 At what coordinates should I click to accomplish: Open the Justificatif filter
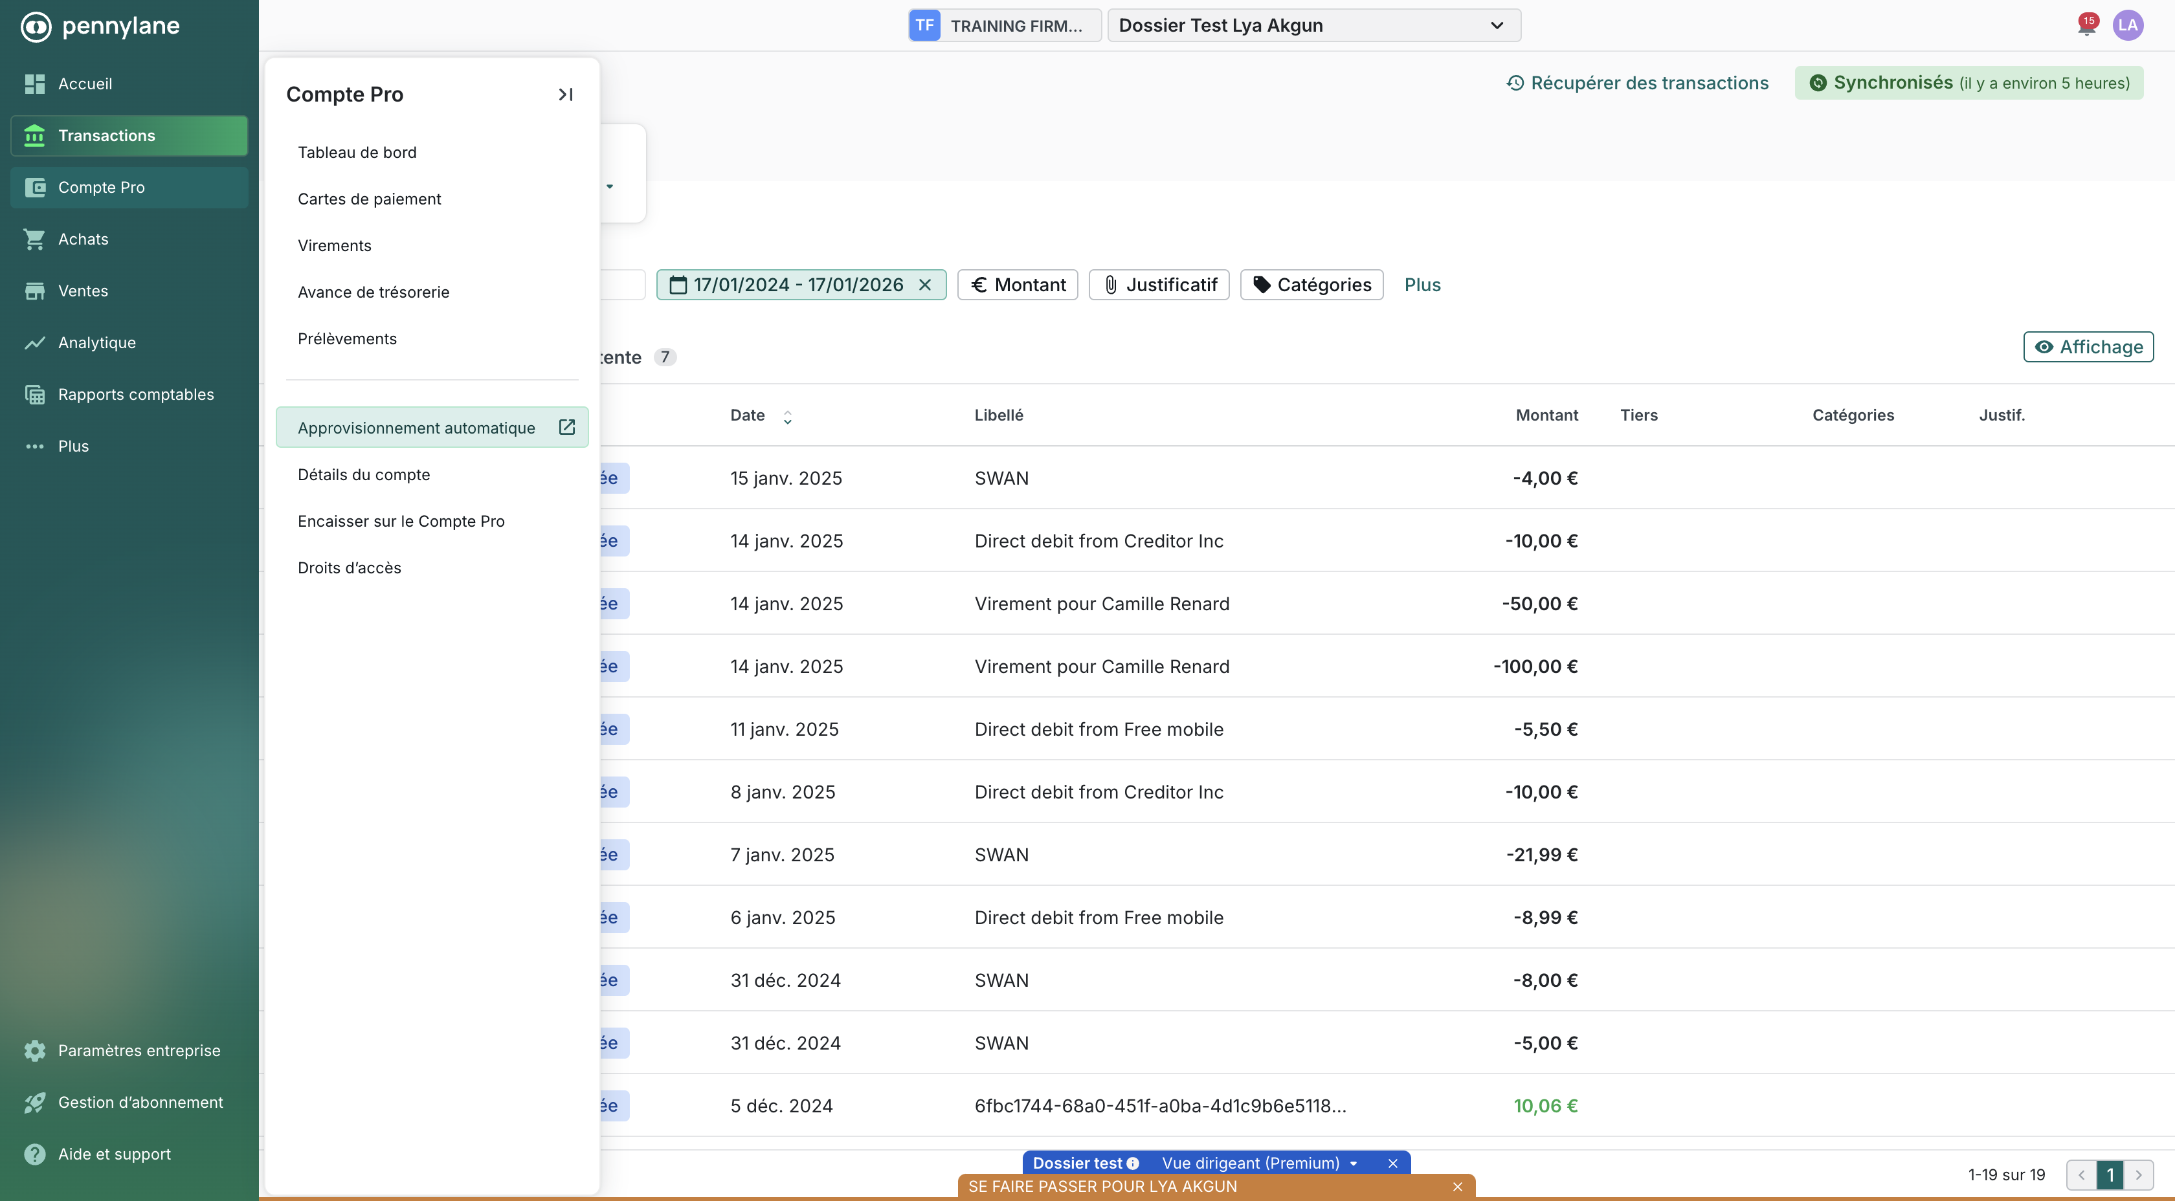click(x=1159, y=285)
